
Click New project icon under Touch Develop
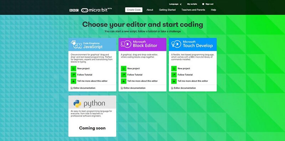[174, 68]
